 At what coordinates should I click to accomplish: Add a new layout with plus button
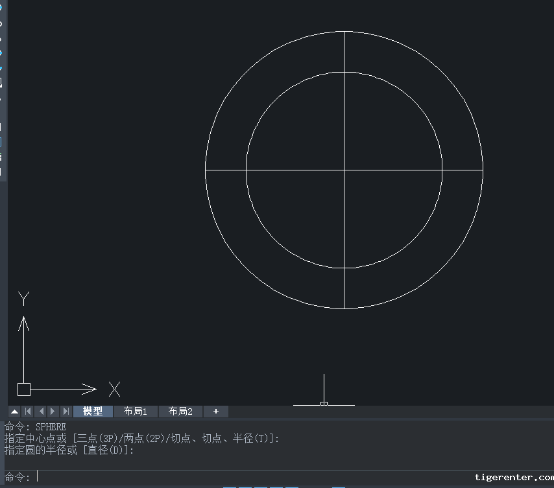point(216,412)
